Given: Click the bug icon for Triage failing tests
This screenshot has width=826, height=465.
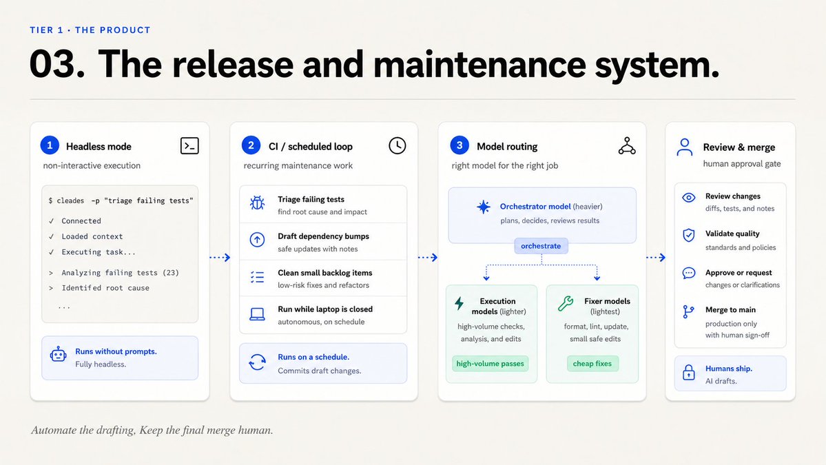Looking at the screenshot, I should (x=257, y=203).
